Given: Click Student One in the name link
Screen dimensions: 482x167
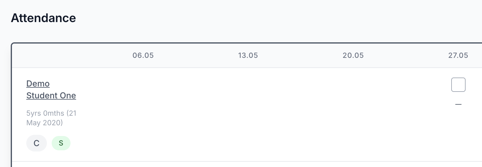Looking at the screenshot, I should click(x=51, y=96).
